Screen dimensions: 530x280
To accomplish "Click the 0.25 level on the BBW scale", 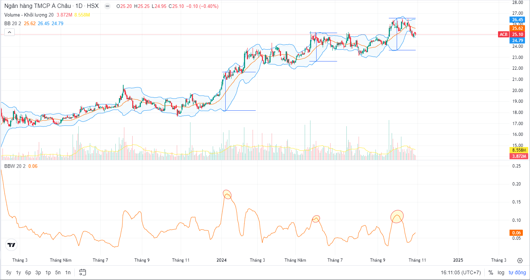I will pyautogui.click(x=516, y=166).
